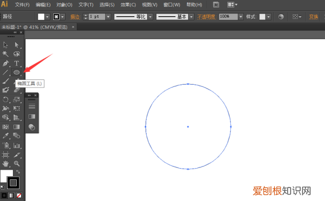Select the Scale tool
Viewport: 325px width, 201px height.
coord(17,99)
